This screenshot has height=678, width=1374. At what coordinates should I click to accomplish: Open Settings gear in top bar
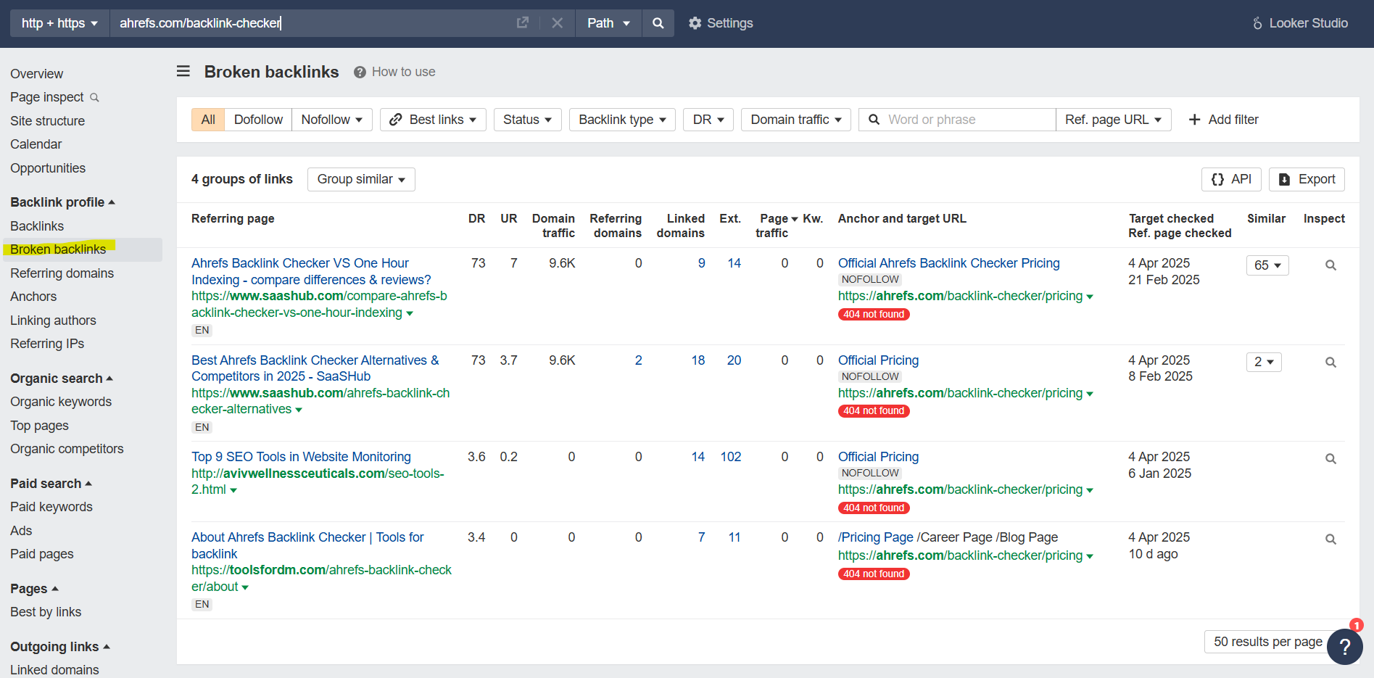coord(720,23)
